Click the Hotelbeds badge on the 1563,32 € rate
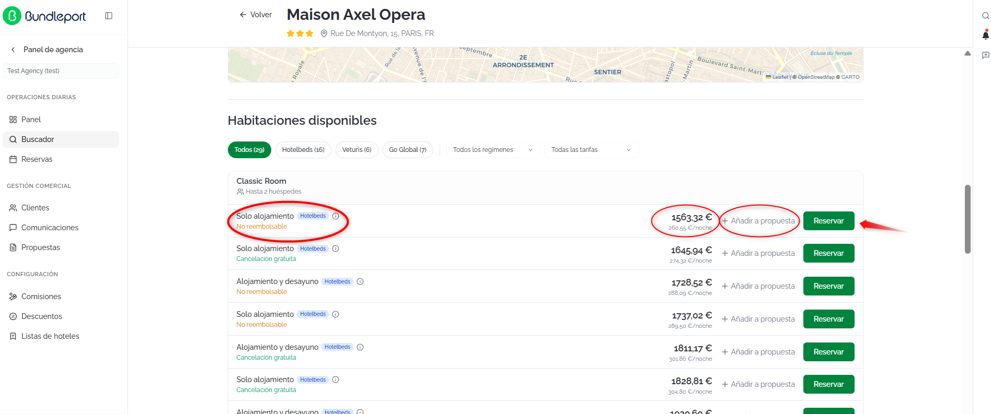Image resolution: width=991 pixels, height=414 pixels. point(313,216)
